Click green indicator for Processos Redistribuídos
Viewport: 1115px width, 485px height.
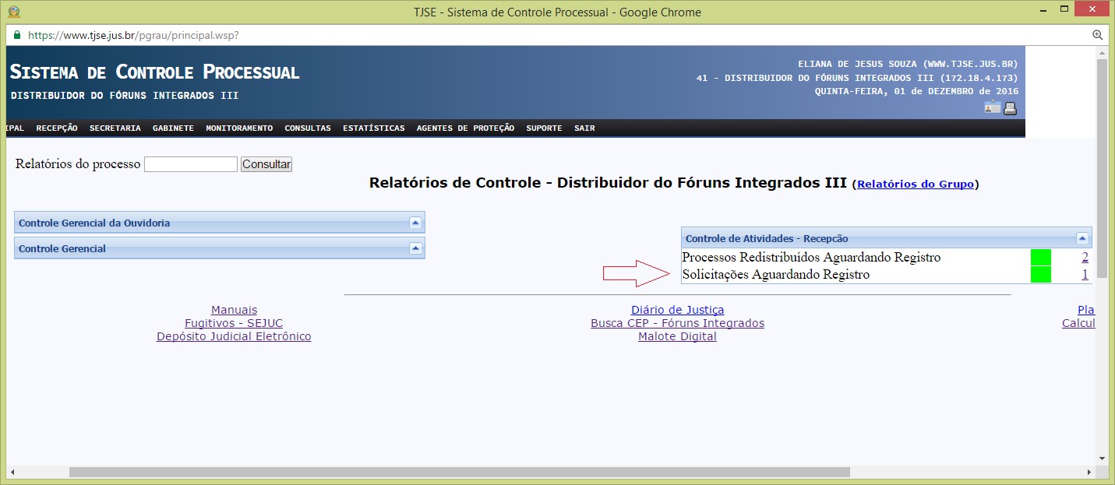point(1040,258)
